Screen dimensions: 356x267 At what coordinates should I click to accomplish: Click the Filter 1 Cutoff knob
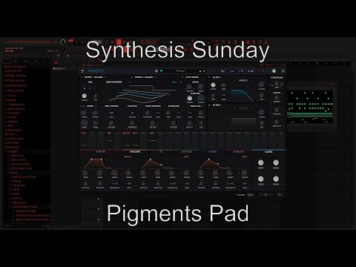[213, 85]
